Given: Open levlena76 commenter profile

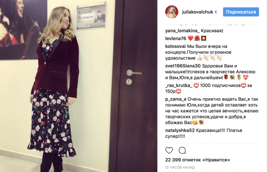Looking at the screenshot, I should (176, 38).
